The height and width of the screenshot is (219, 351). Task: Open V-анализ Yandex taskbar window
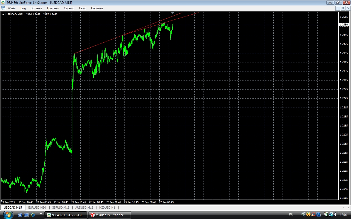[x=109, y=215]
